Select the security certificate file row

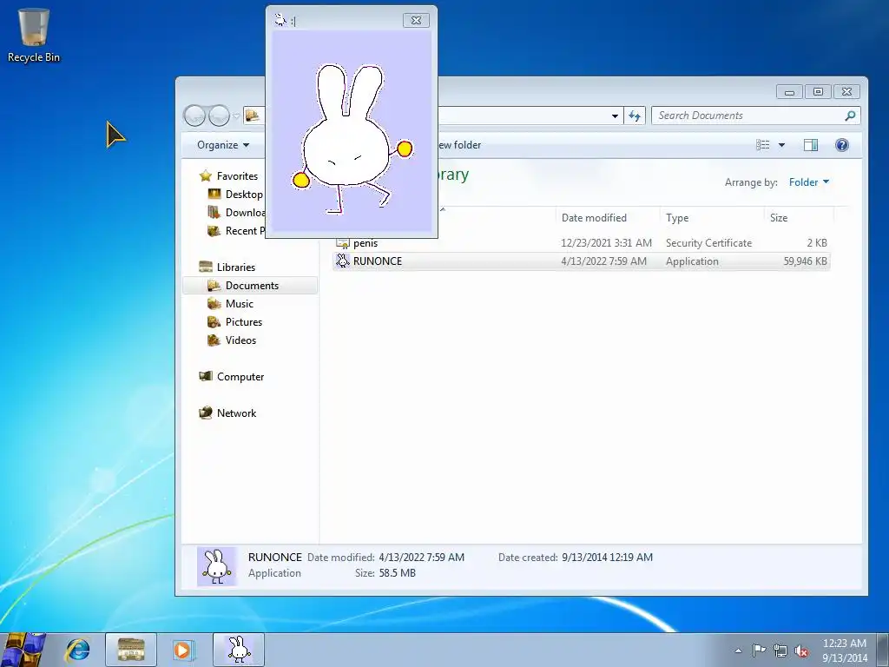pyautogui.click(x=581, y=243)
